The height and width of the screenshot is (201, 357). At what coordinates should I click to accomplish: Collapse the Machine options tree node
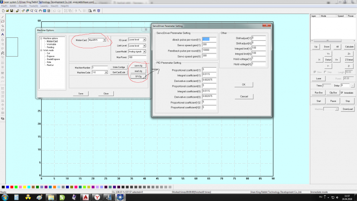[x=41, y=39]
